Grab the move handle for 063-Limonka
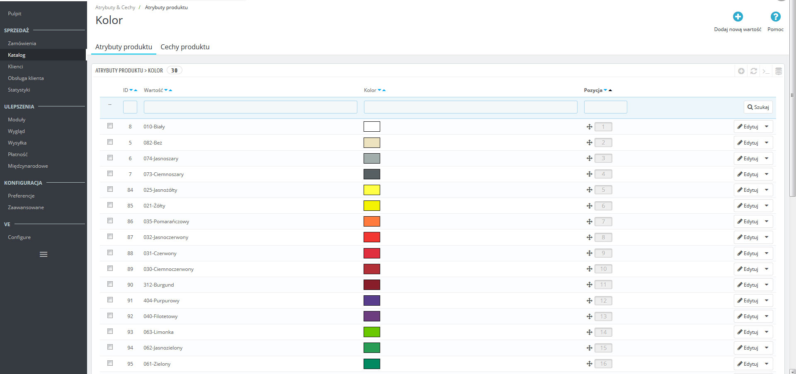Viewport: 796px width, 374px height. pos(589,332)
